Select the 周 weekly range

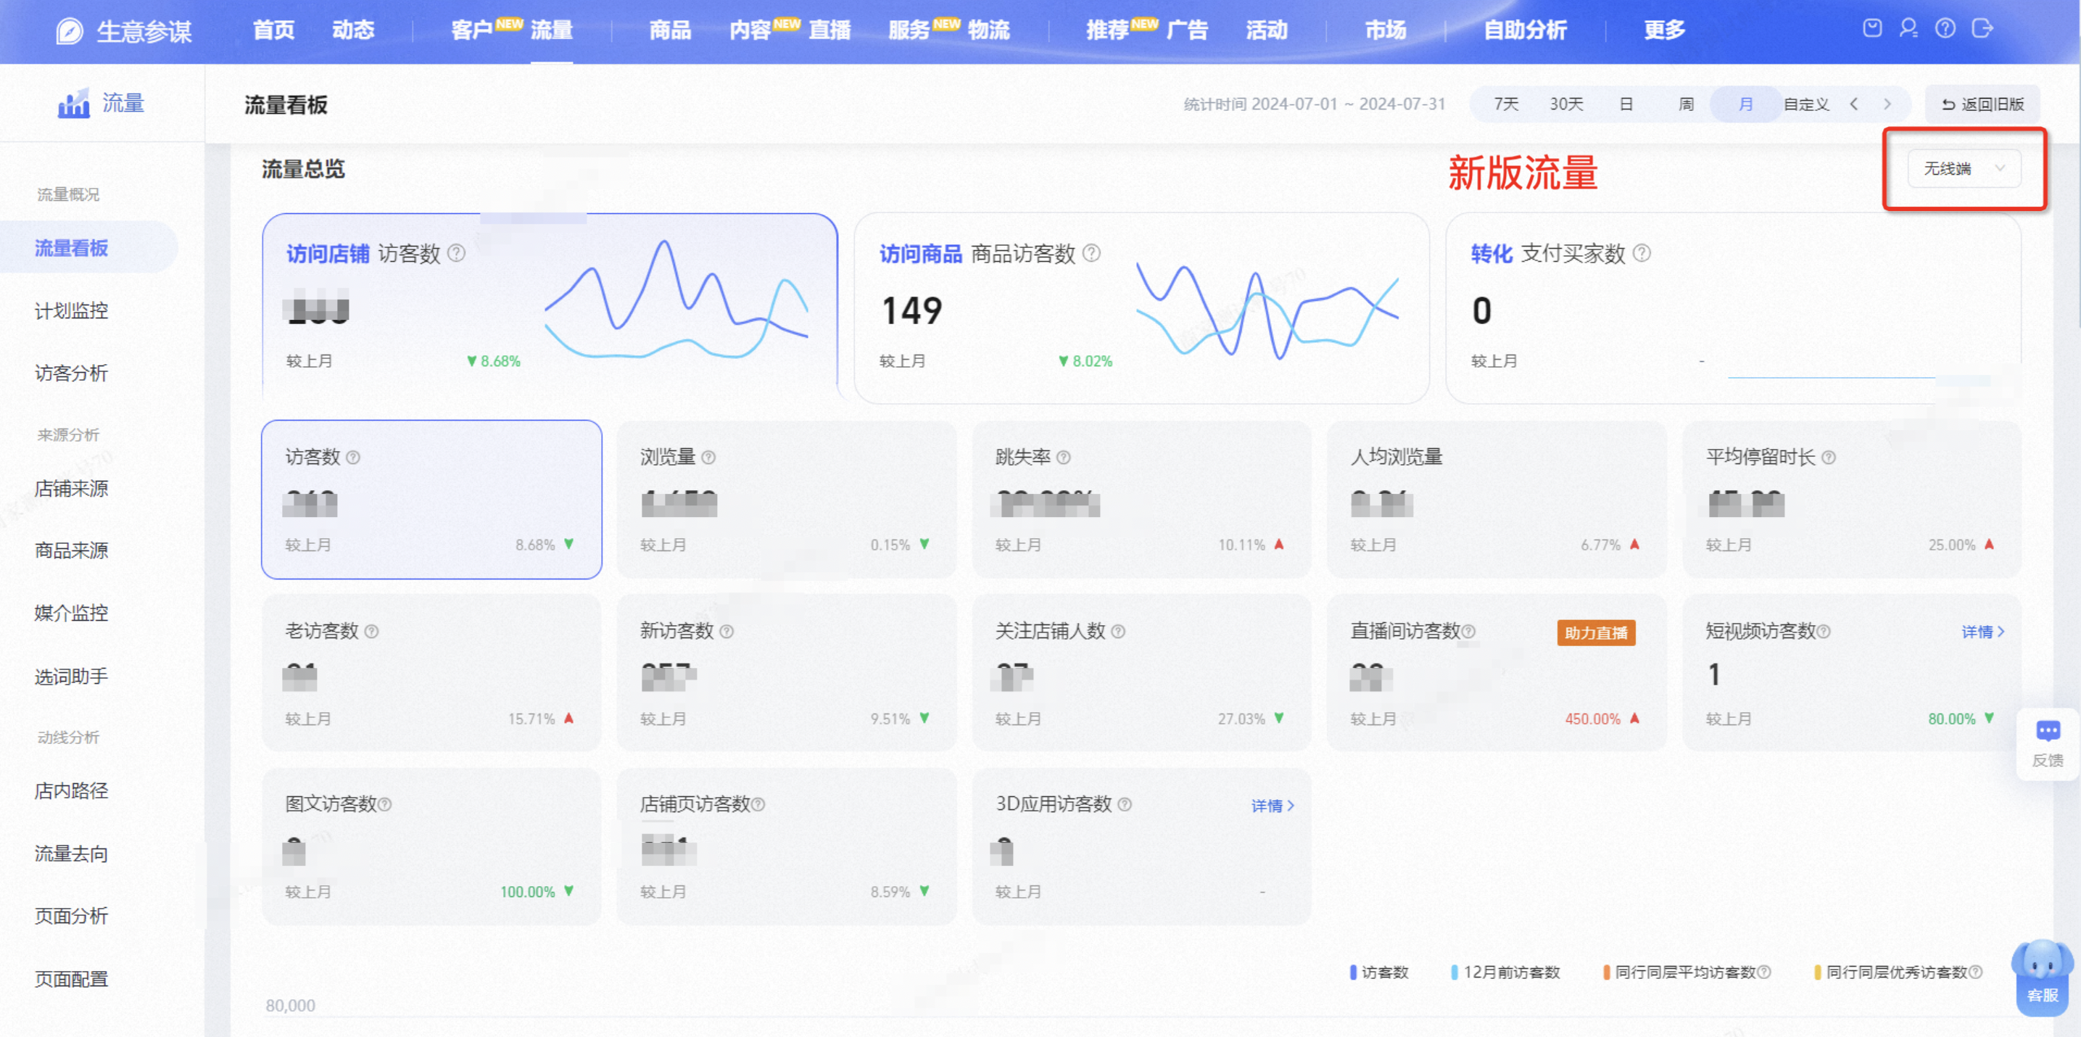[x=1686, y=104]
